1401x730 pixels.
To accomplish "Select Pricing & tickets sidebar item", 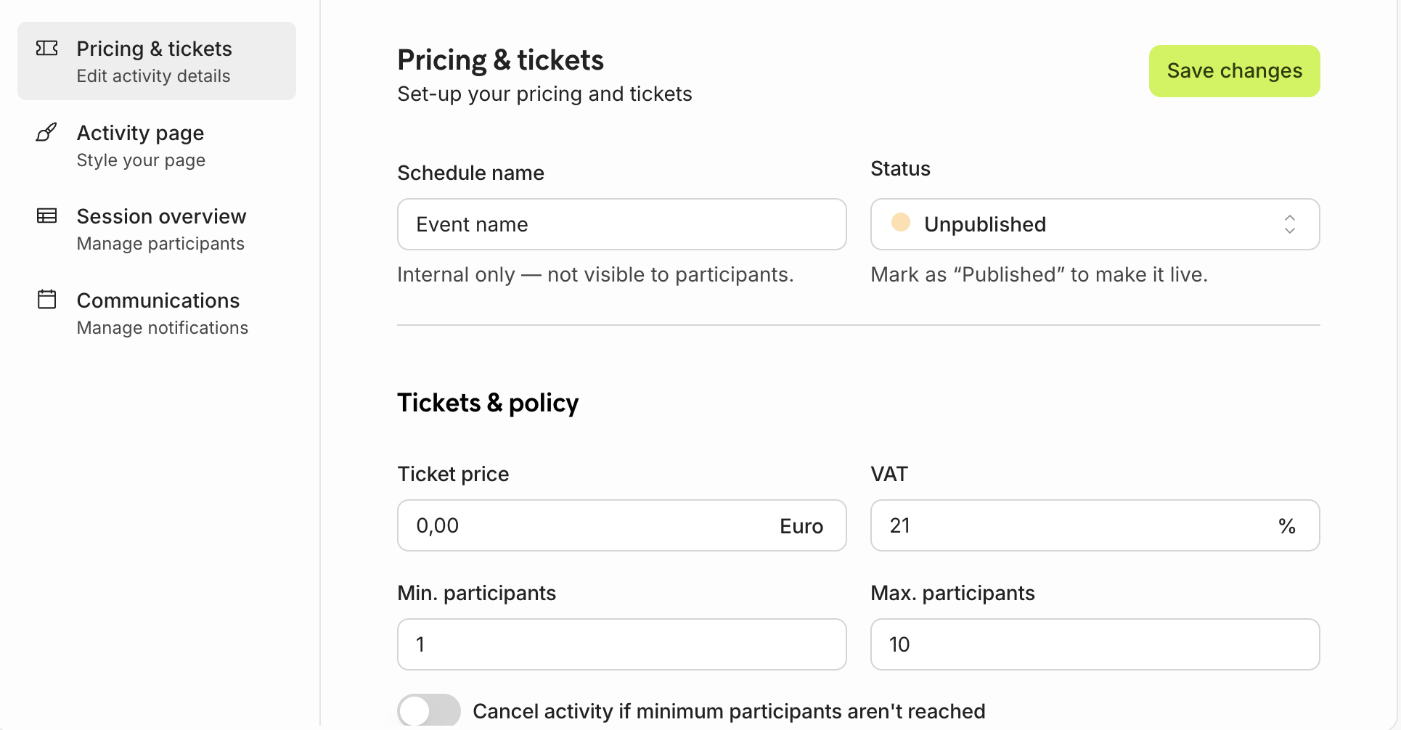I will click(154, 61).
